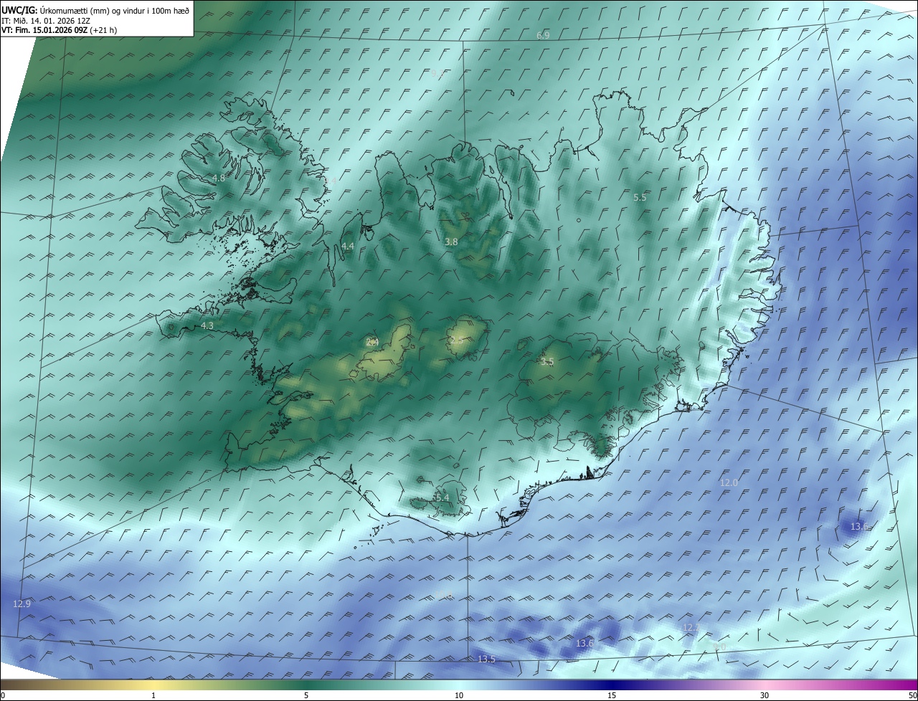Click the 6.9 value label on the map
Viewport: 918px width, 701px height.
(543, 35)
